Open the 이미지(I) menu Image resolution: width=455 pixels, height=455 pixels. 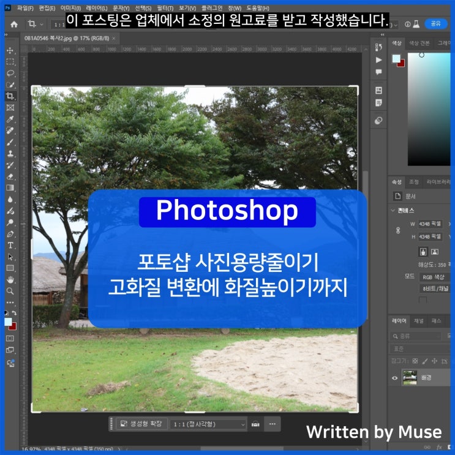pos(70,8)
